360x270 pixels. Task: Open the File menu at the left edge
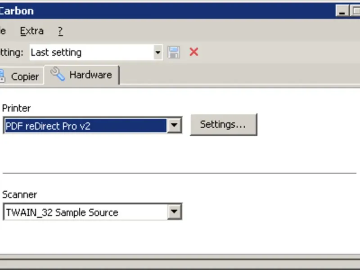click(2, 31)
